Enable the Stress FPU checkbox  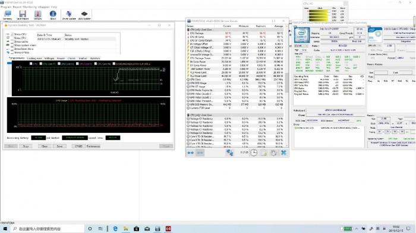(x=12, y=38)
